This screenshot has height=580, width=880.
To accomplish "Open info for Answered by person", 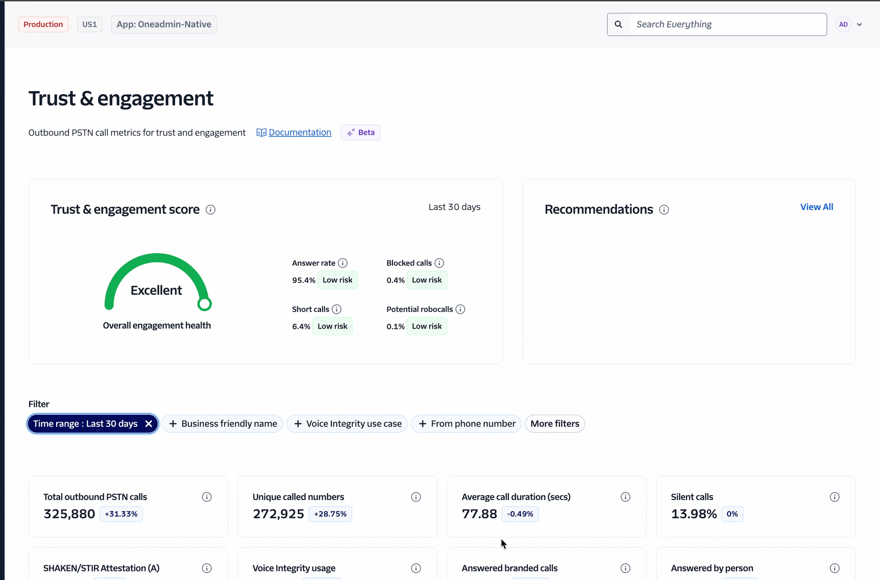I will [x=835, y=568].
